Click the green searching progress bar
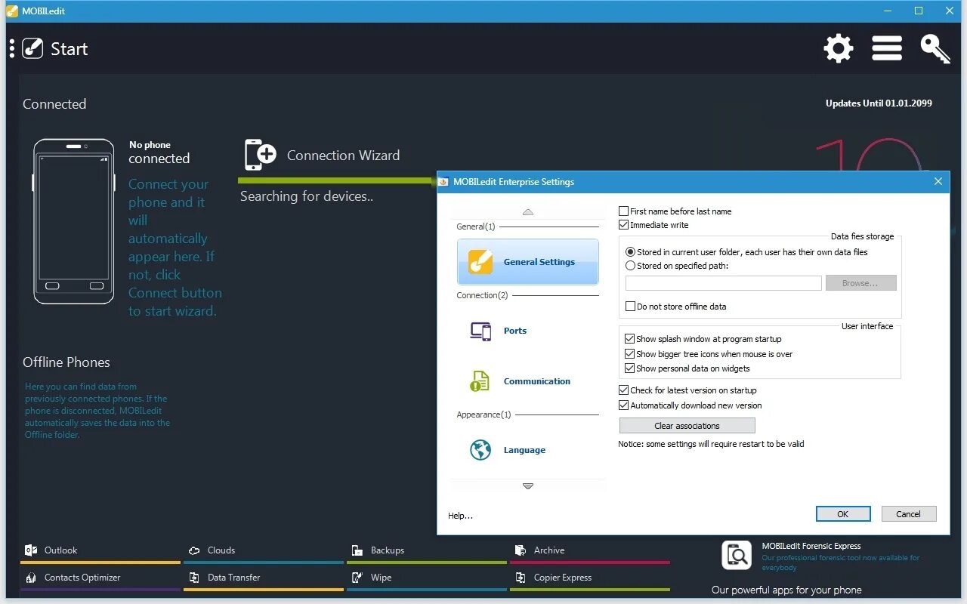Image resolution: width=967 pixels, height=604 pixels. point(337,180)
